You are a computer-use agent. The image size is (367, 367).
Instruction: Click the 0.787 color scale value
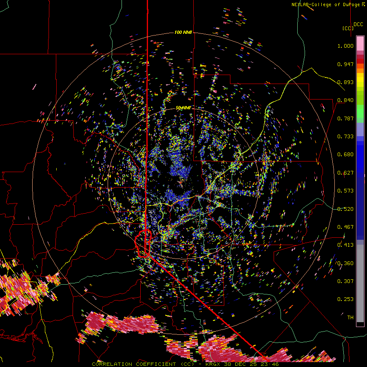click(345, 118)
